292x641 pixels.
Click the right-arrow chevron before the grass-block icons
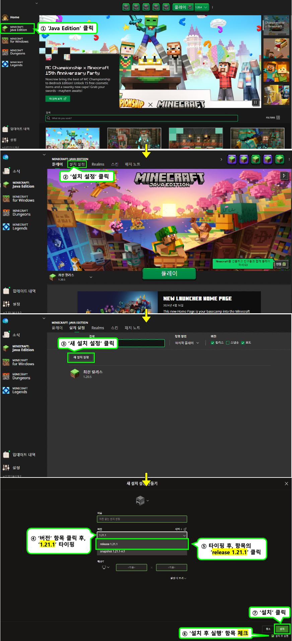pos(221,159)
